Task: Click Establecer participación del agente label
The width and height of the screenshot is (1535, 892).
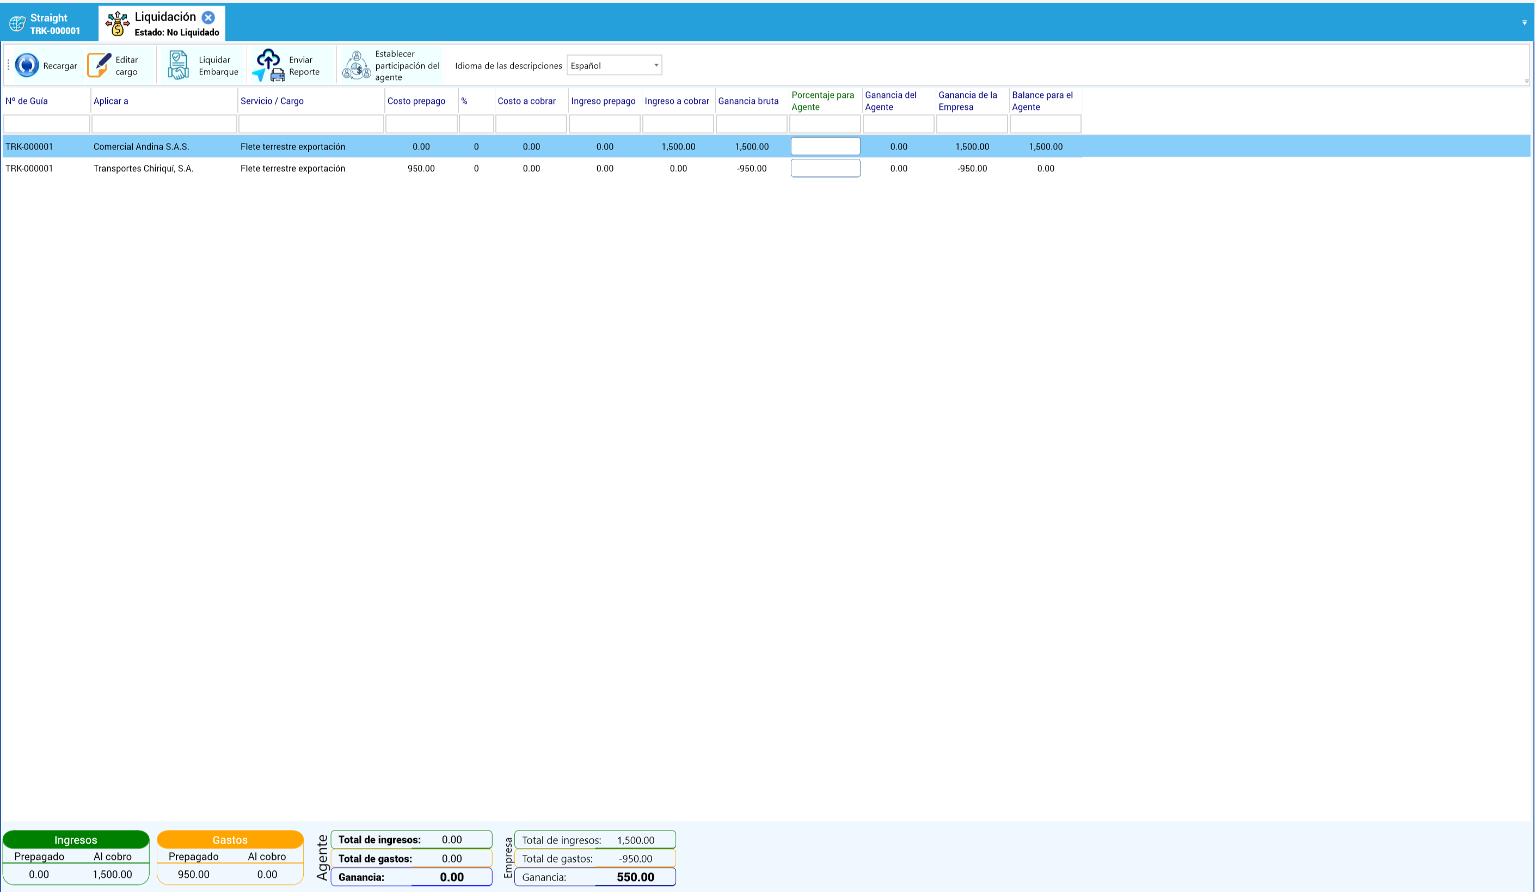Action: [407, 66]
